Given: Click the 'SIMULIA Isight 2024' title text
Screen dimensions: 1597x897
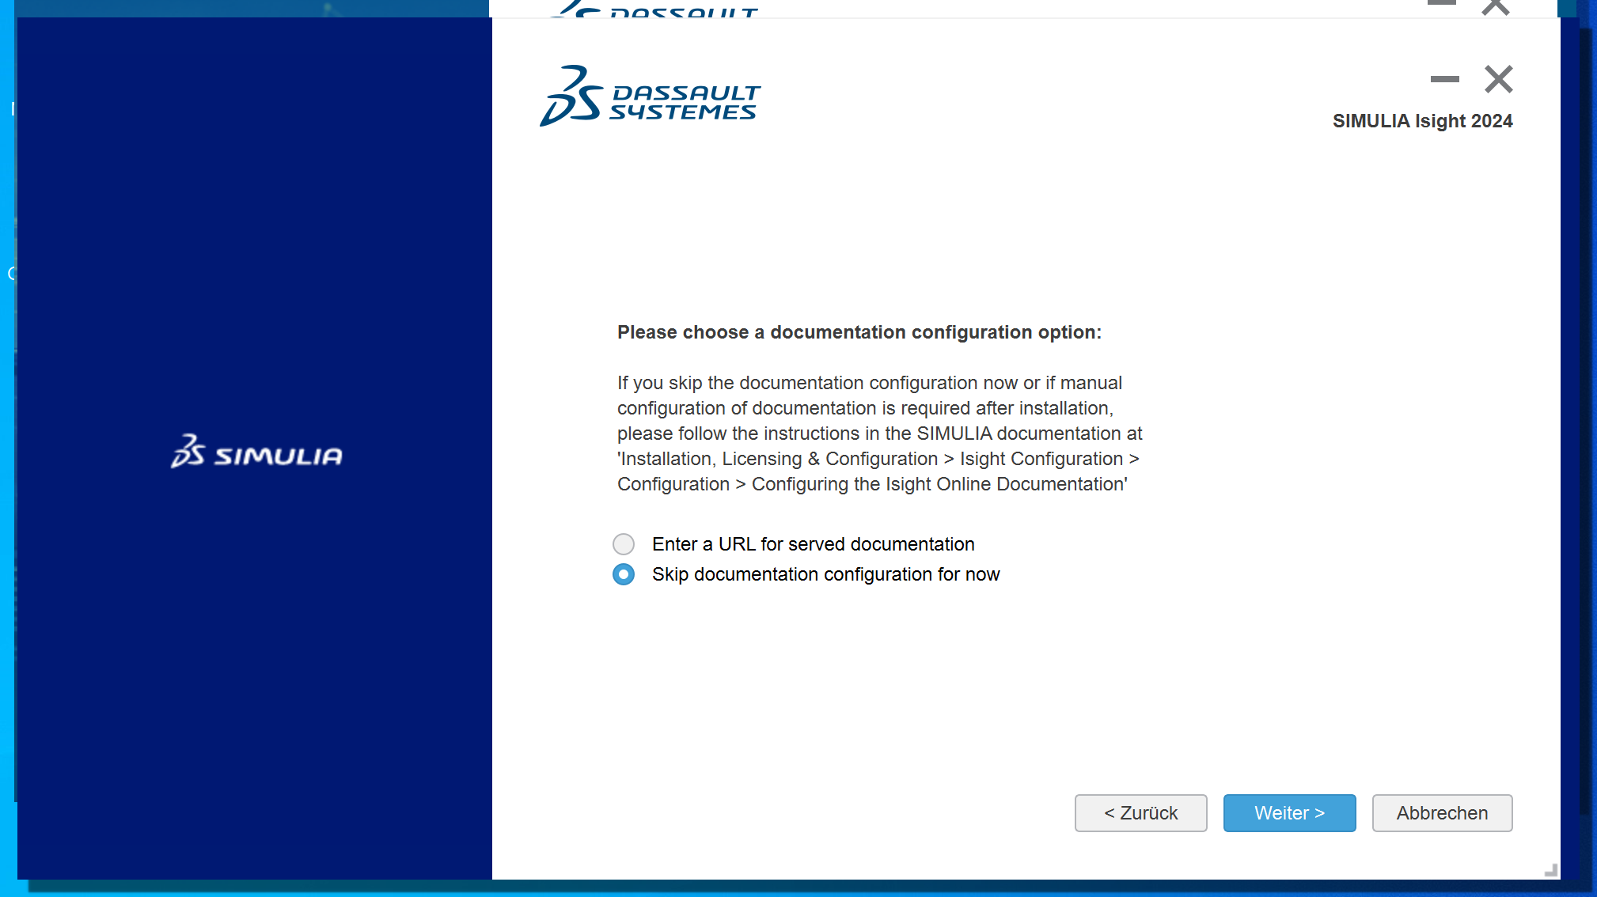Looking at the screenshot, I should [1422, 121].
